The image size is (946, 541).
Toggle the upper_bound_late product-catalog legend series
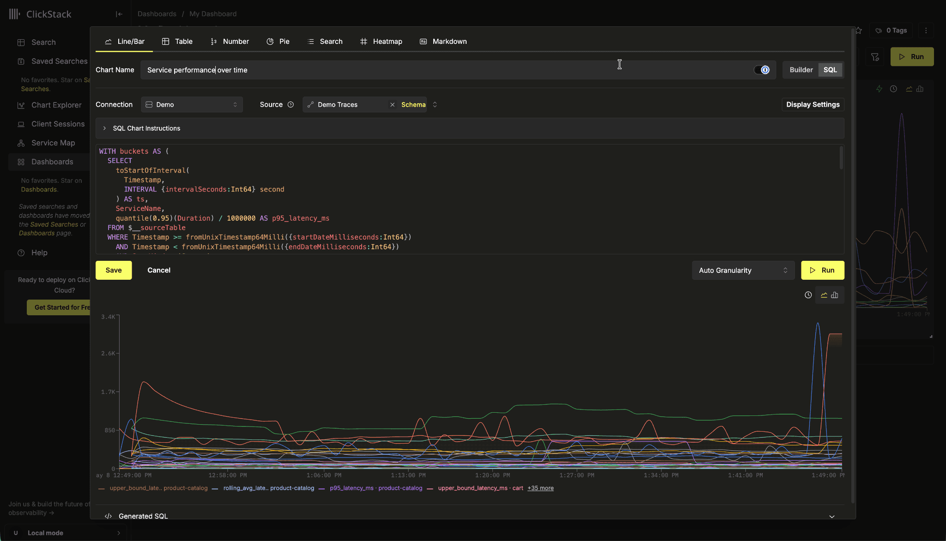pyautogui.click(x=153, y=488)
